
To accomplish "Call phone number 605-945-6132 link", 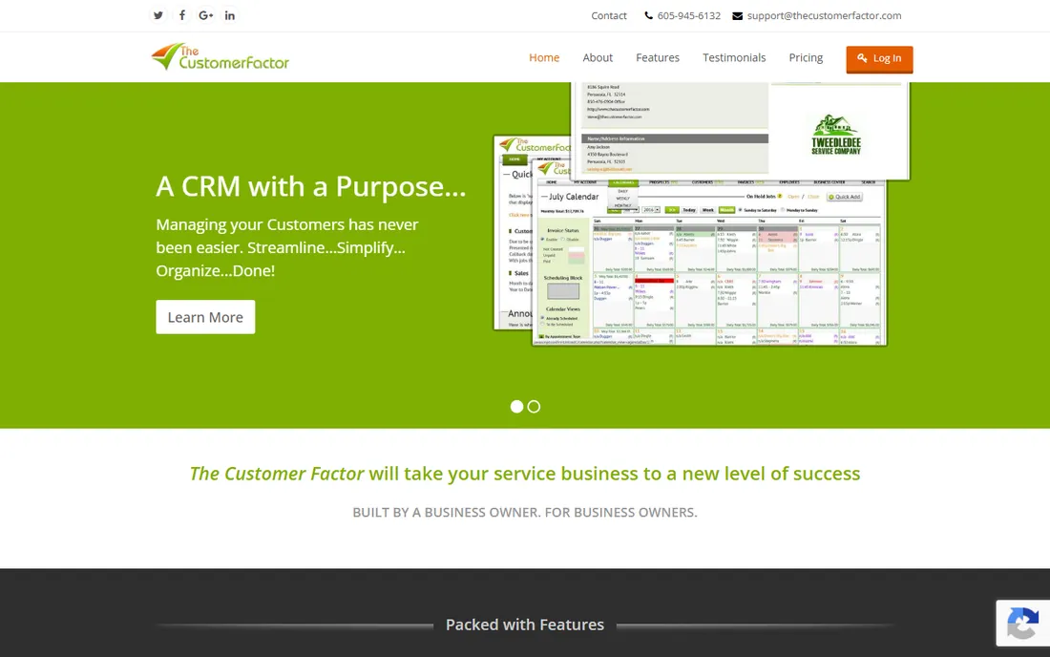I will coord(689,15).
